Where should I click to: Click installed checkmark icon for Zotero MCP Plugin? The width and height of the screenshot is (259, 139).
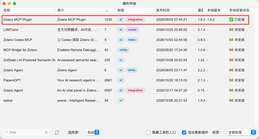click(231, 19)
